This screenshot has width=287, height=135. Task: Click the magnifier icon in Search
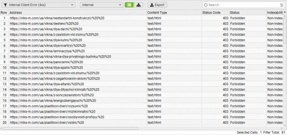[206, 5]
